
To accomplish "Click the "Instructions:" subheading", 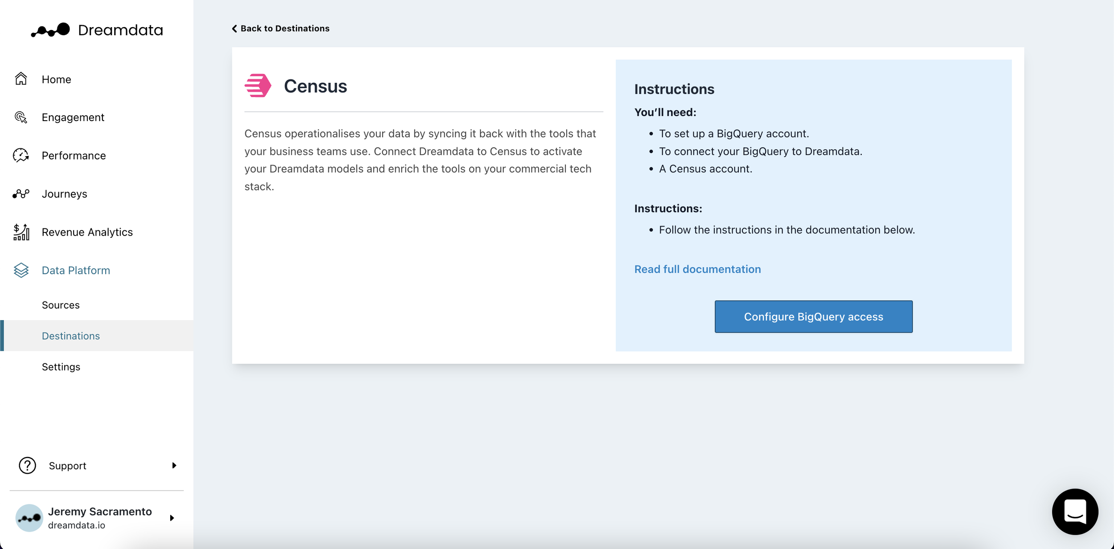I will pos(668,208).
